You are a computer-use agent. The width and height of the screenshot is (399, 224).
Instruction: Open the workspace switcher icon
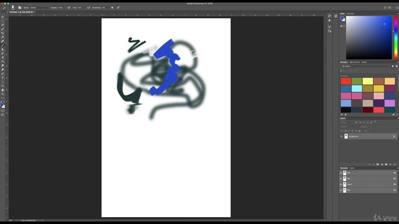[x=390, y=7]
